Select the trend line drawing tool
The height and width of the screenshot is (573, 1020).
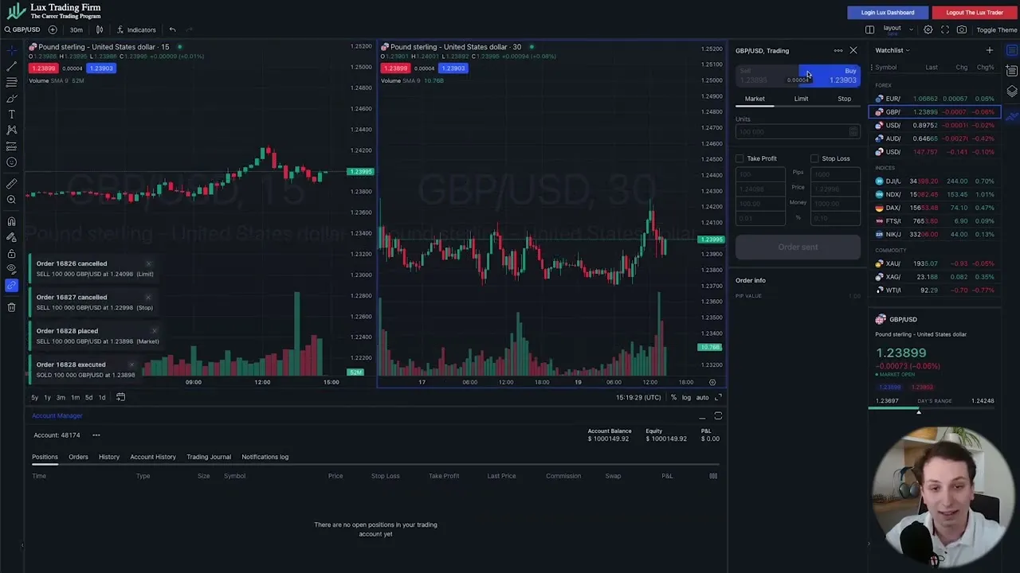[11, 66]
